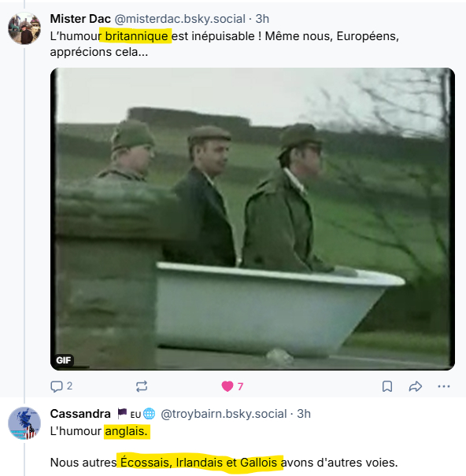466x476 pixels.
Task: Open Cassandra's profile avatar
Action: point(24,423)
